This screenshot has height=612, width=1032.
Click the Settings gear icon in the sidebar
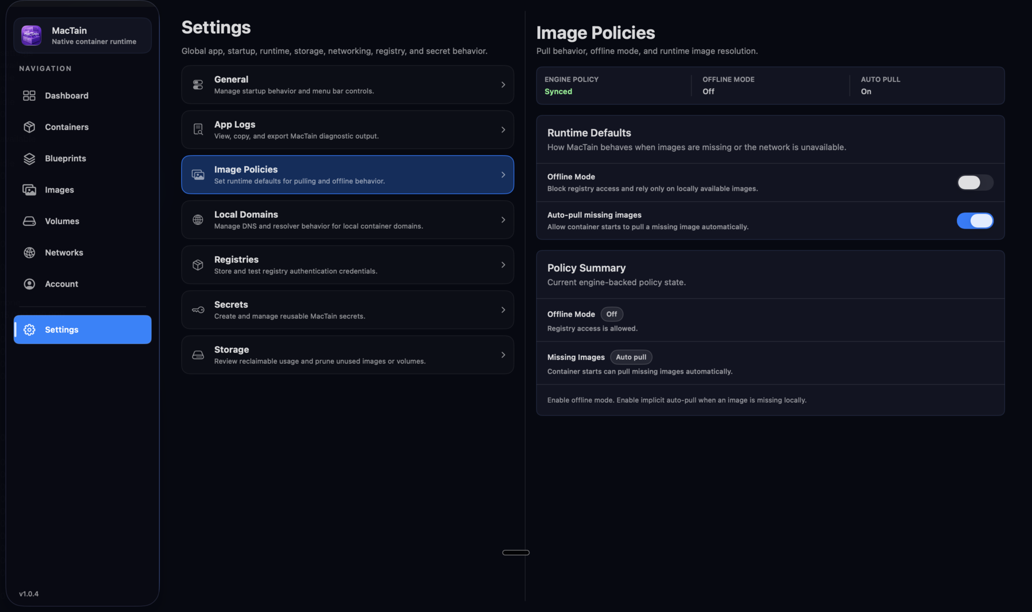click(29, 329)
